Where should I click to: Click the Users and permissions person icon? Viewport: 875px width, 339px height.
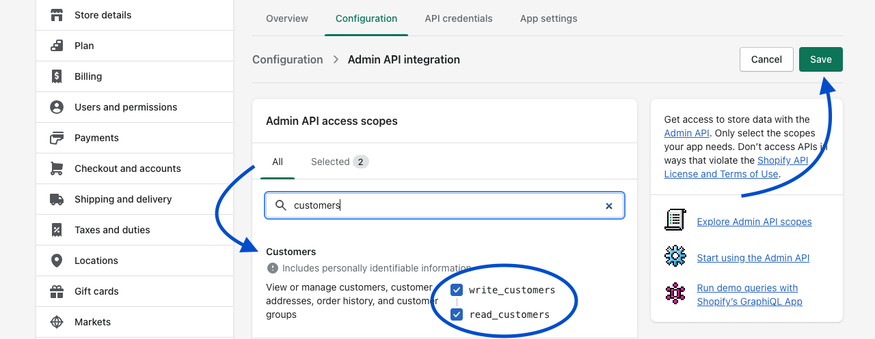point(57,107)
